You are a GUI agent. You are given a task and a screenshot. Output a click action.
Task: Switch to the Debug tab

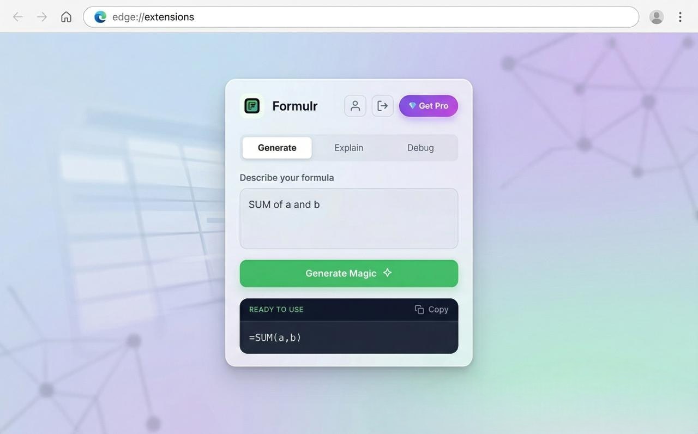tap(420, 147)
